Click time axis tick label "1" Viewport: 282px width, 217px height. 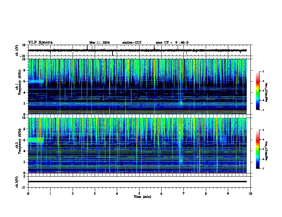pos(50,194)
